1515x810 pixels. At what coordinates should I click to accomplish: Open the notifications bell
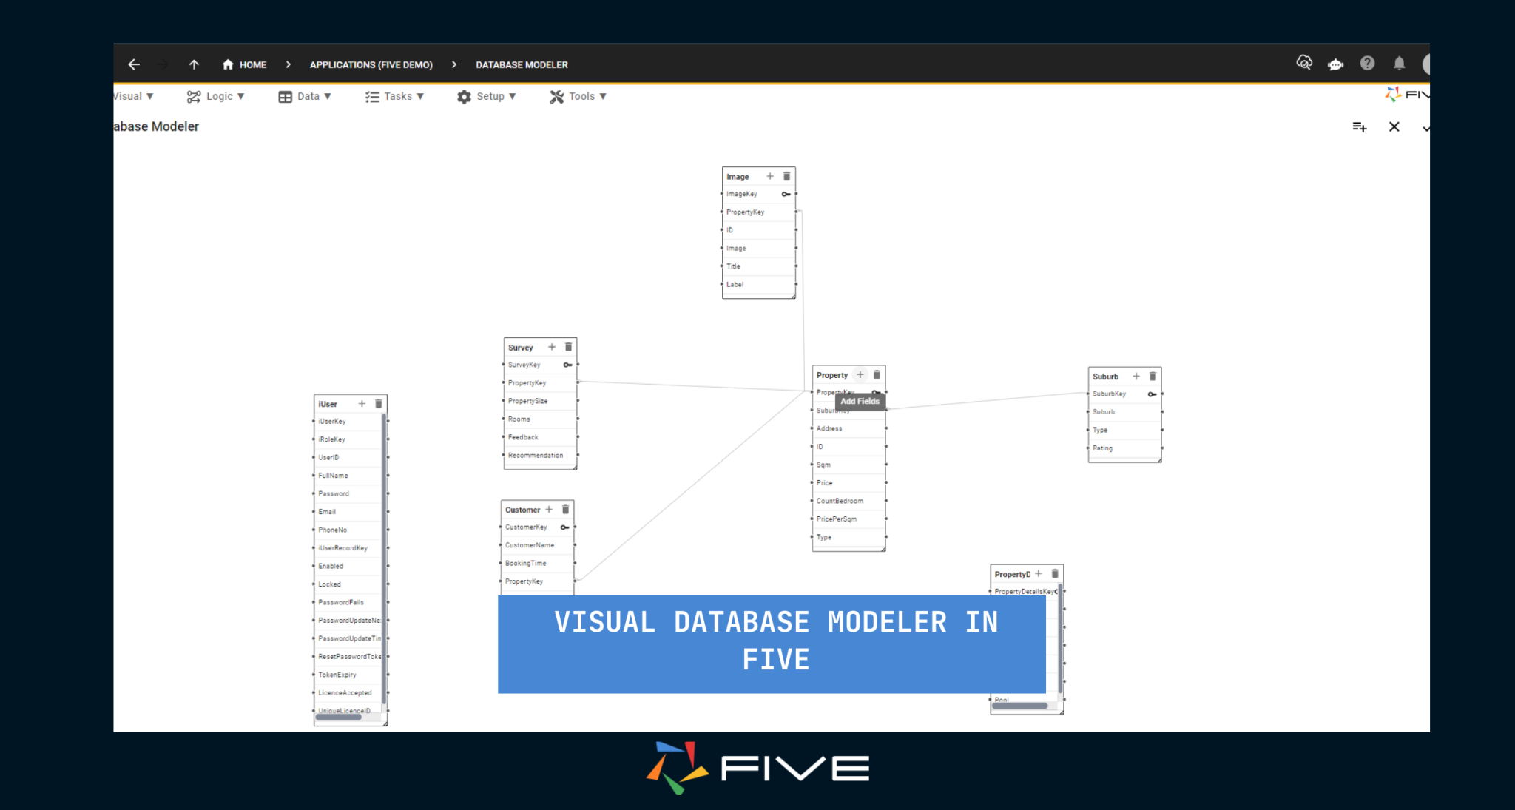click(1399, 64)
